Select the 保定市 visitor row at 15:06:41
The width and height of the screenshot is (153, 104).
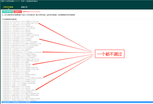click(x=16, y=25)
